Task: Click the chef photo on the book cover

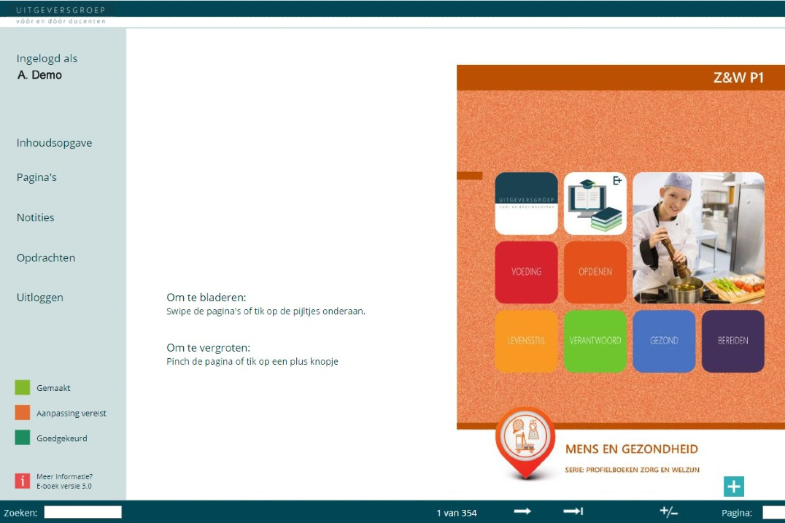Action: (697, 239)
